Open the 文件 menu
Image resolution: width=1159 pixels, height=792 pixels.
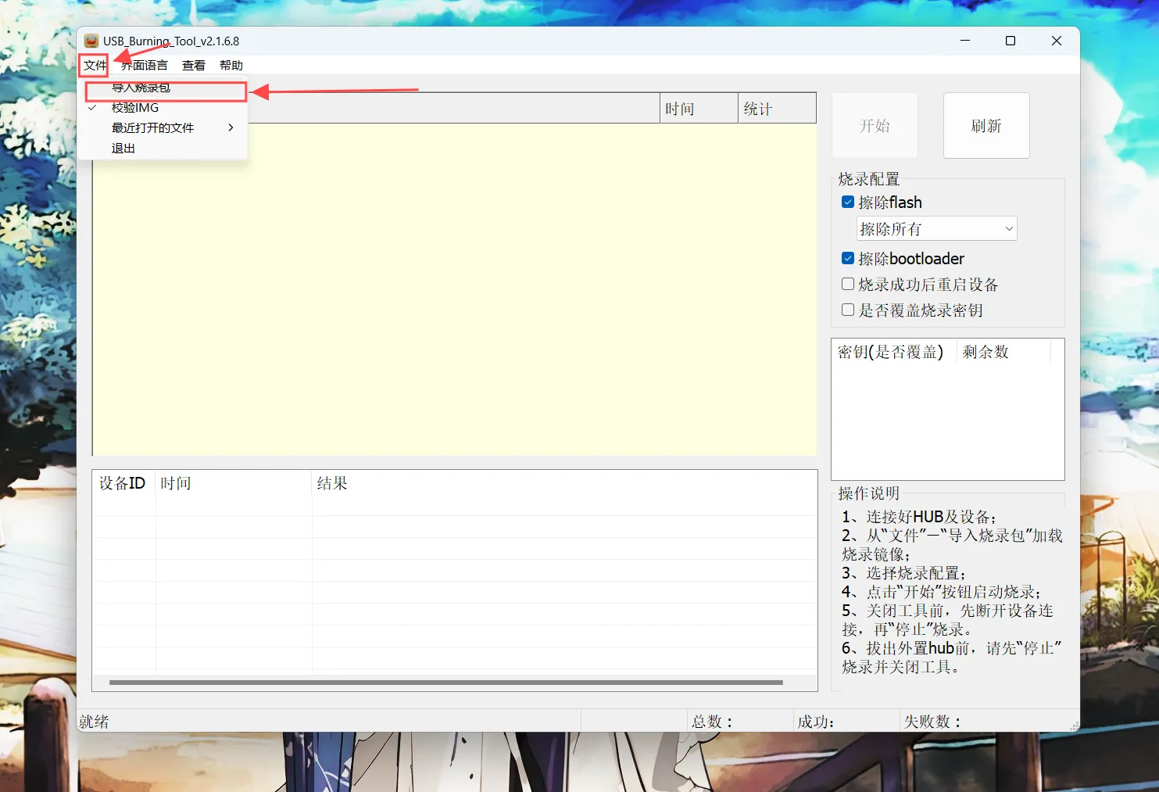pyautogui.click(x=95, y=66)
